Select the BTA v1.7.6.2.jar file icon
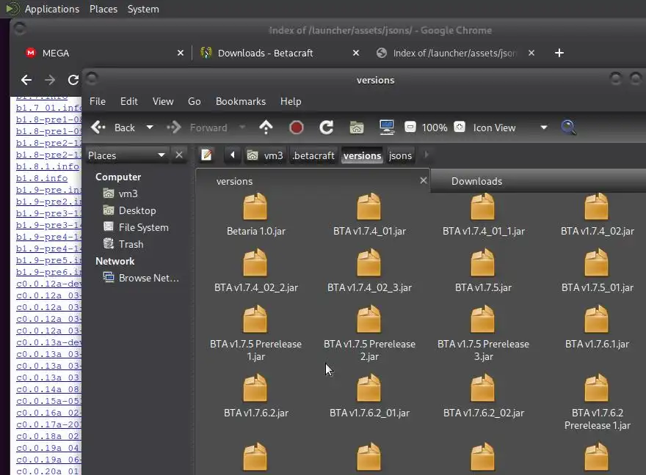 pos(255,388)
